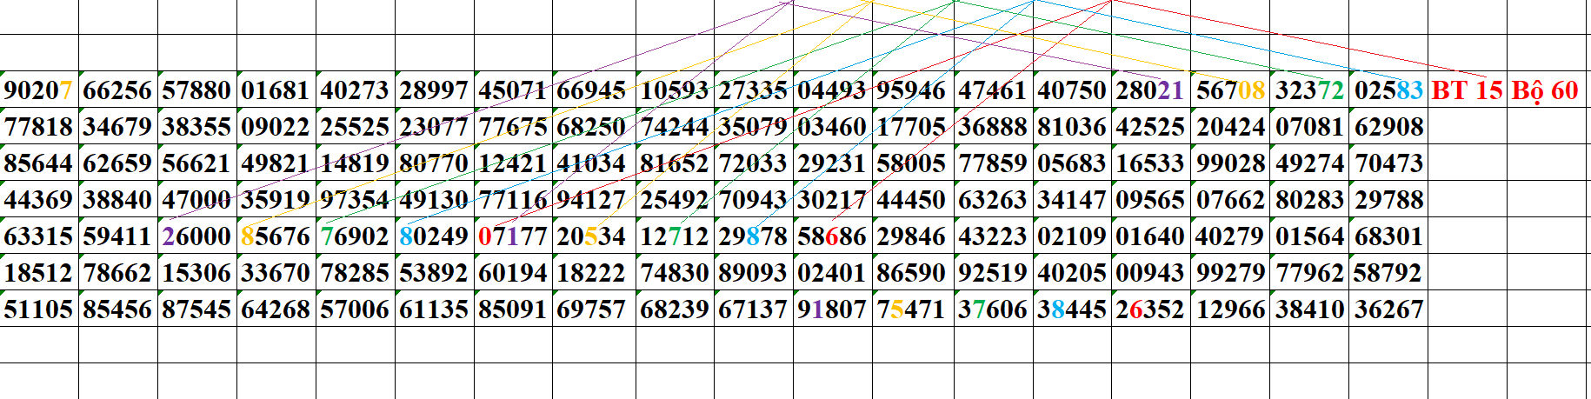The image size is (1591, 399).
Task: Click the cell containing 75471
Action: click(912, 309)
